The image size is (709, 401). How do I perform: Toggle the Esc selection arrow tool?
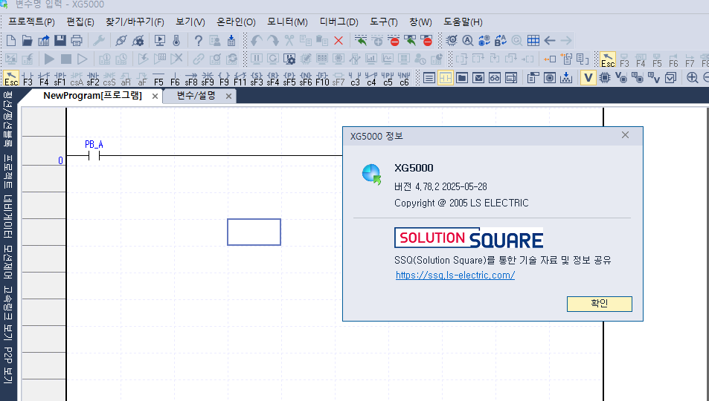pos(11,78)
